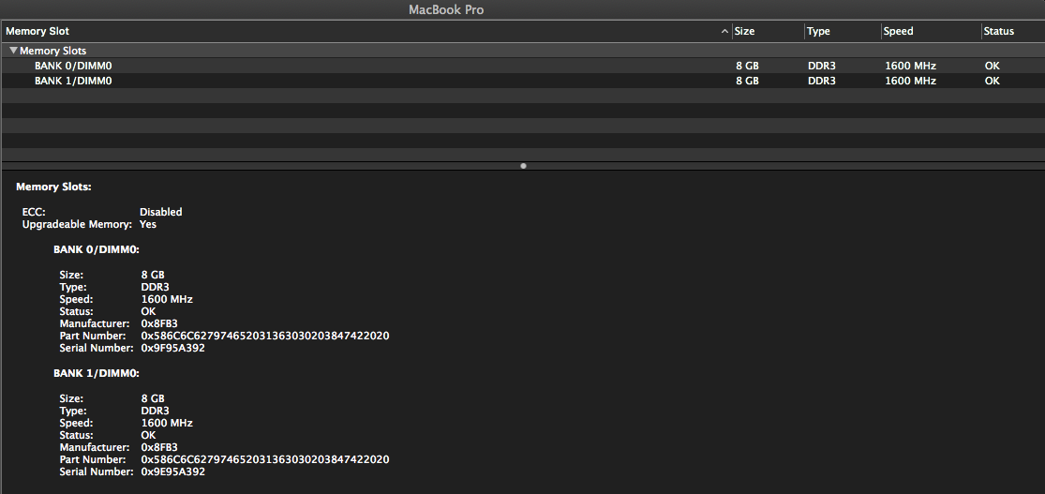Click the OK status of BANK 1/DIMM0 row

click(993, 81)
